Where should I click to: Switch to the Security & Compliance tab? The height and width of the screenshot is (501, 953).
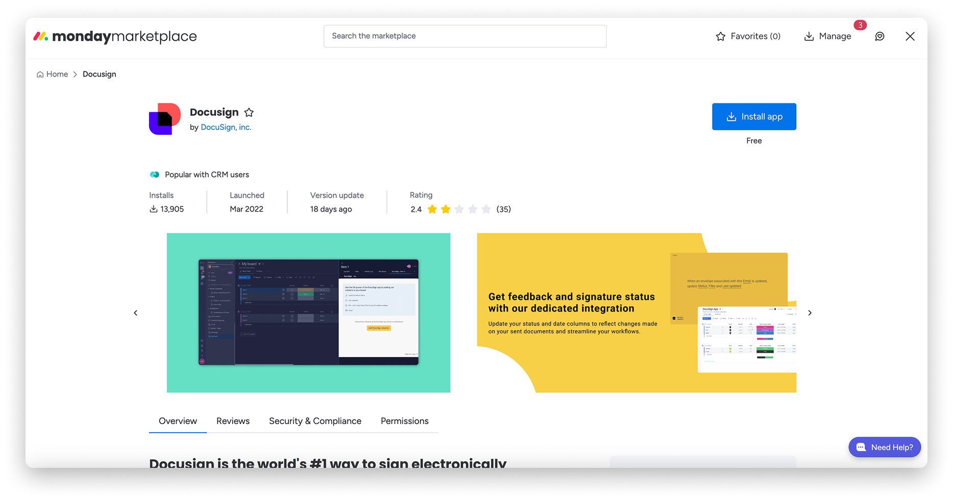(315, 421)
